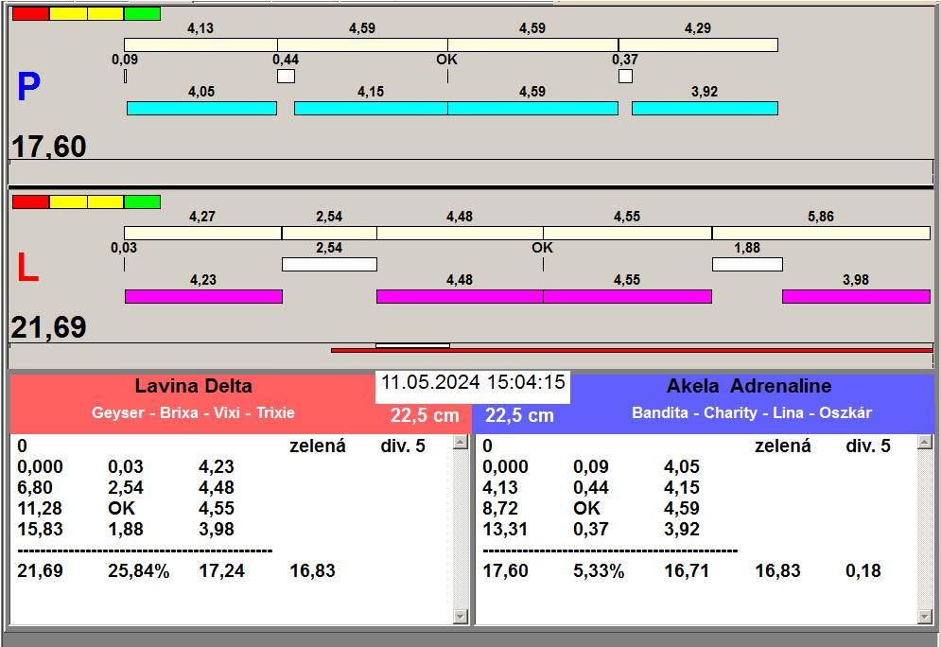Screen dimensions: 941x647
Task: Click the 8,72 row in Akela Adrenaline results
Action: (x=591, y=508)
